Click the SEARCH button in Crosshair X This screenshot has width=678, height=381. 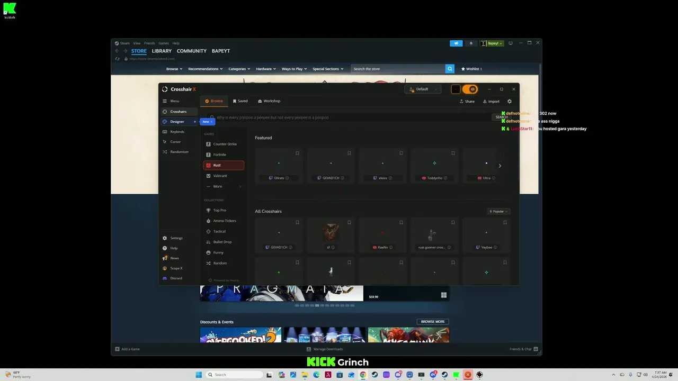[x=502, y=117]
